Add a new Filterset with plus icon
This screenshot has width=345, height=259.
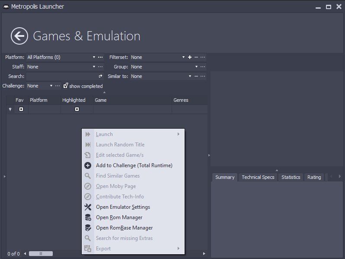coord(190,57)
